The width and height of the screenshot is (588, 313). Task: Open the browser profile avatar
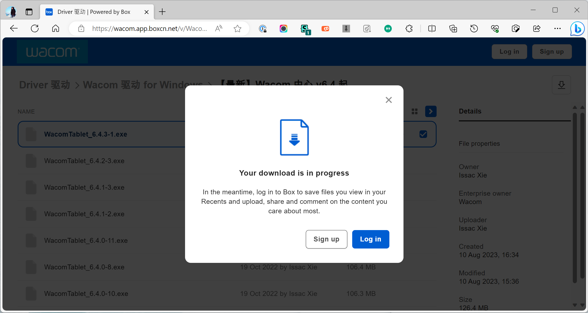pyautogui.click(x=11, y=12)
